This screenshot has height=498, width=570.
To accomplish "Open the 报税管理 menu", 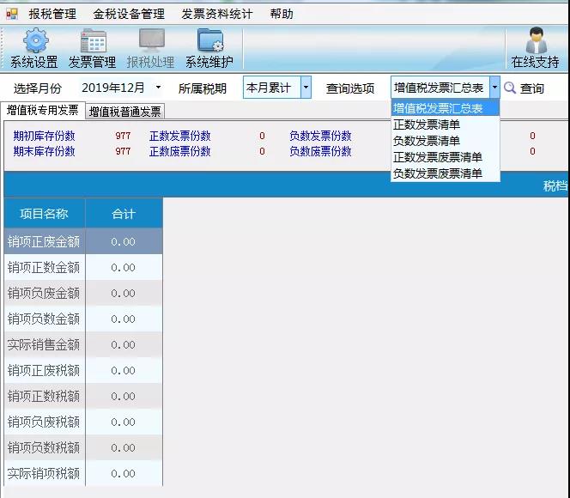I will click(x=52, y=14).
